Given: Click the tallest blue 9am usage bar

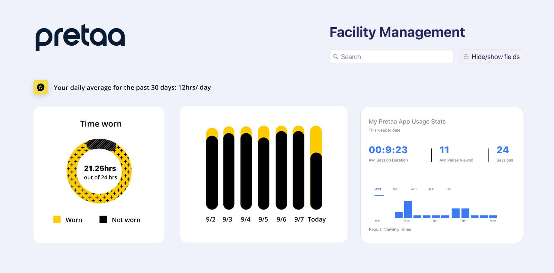Looking at the screenshot, I should tap(408, 210).
